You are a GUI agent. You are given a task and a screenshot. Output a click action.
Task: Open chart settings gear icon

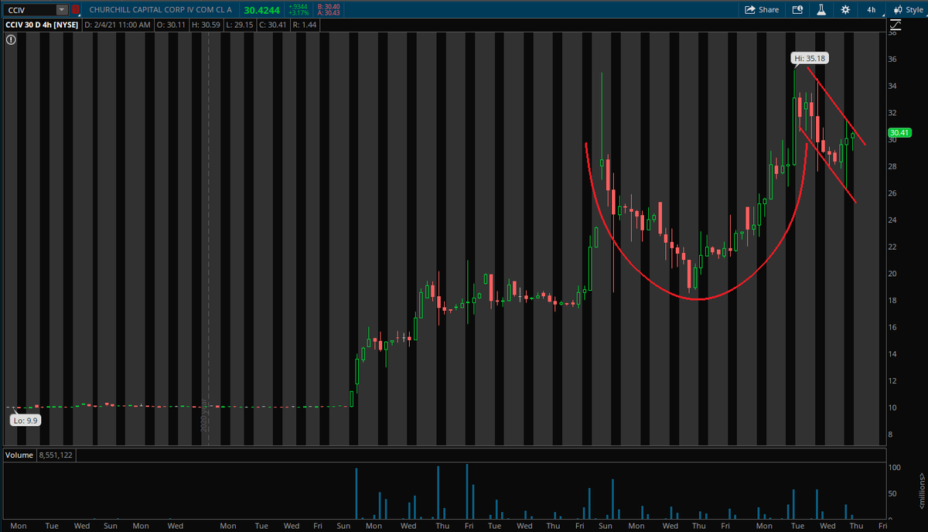(x=845, y=9)
